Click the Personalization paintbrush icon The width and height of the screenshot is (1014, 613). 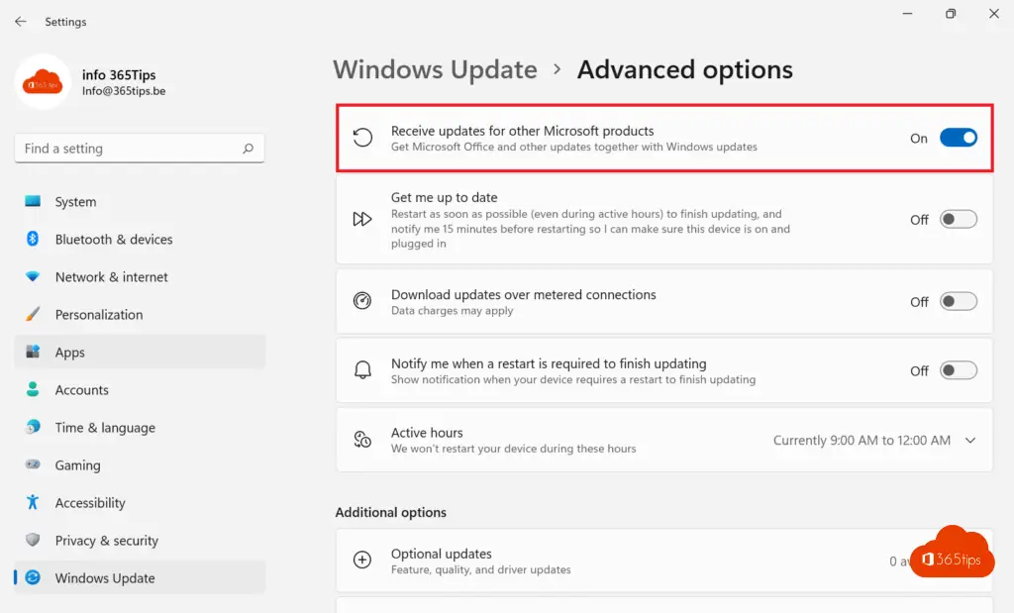pyautogui.click(x=33, y=315)
